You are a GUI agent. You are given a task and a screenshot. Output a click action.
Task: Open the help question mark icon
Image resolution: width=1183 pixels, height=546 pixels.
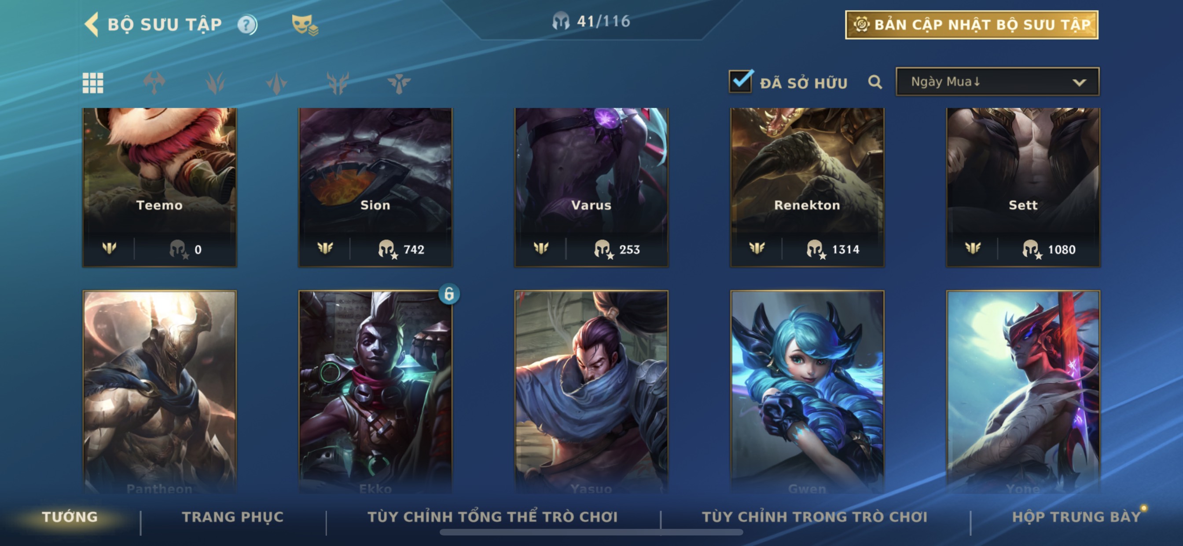point(247,25)
